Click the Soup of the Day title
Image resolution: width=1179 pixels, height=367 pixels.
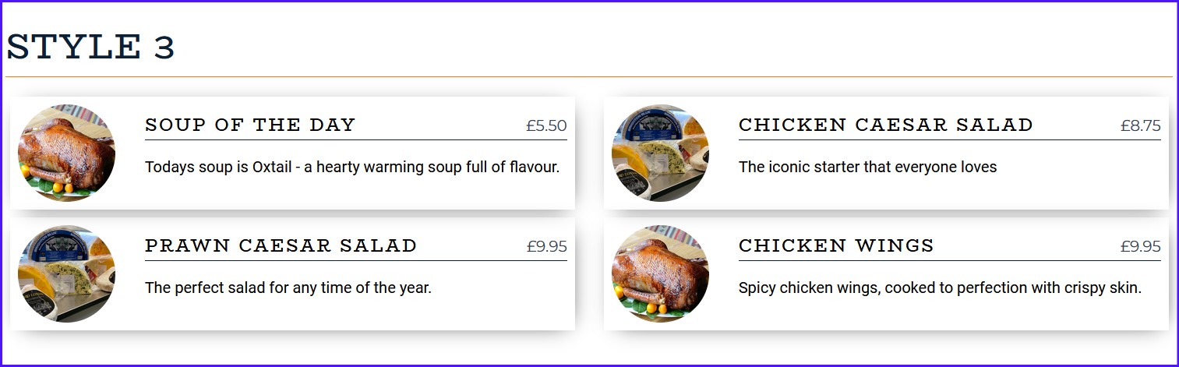pos(250,125)
